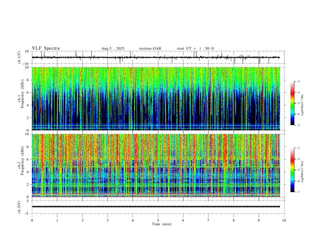Click time axis tick label "3"

point(107,220)
